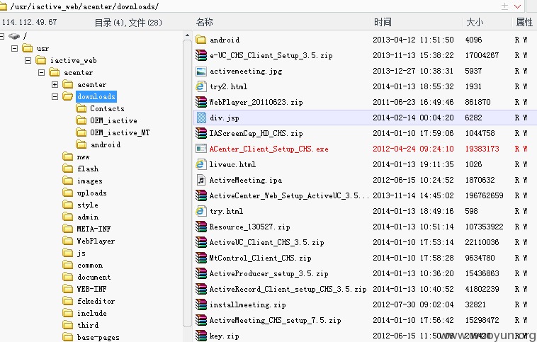Collapse the outer acenter tree node
Image resolution: width=537 pixels, height=342 pixels.
41,72
